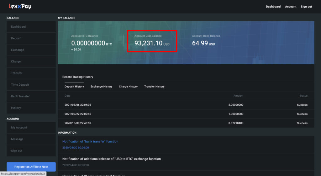Click the MY BALANCE section heading
This screenshot has height=176, width=321.
pyautogui.click(x=66, y=18)
